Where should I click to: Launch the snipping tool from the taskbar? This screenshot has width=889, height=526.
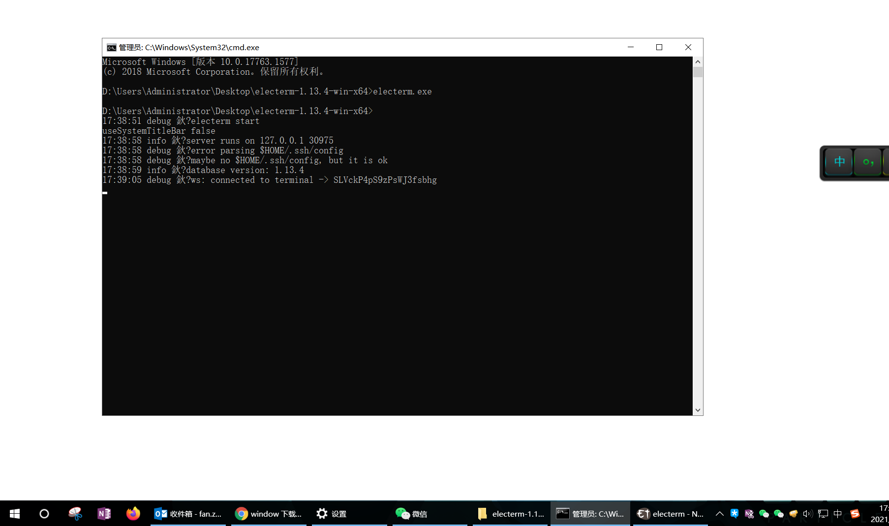point(75,514)
